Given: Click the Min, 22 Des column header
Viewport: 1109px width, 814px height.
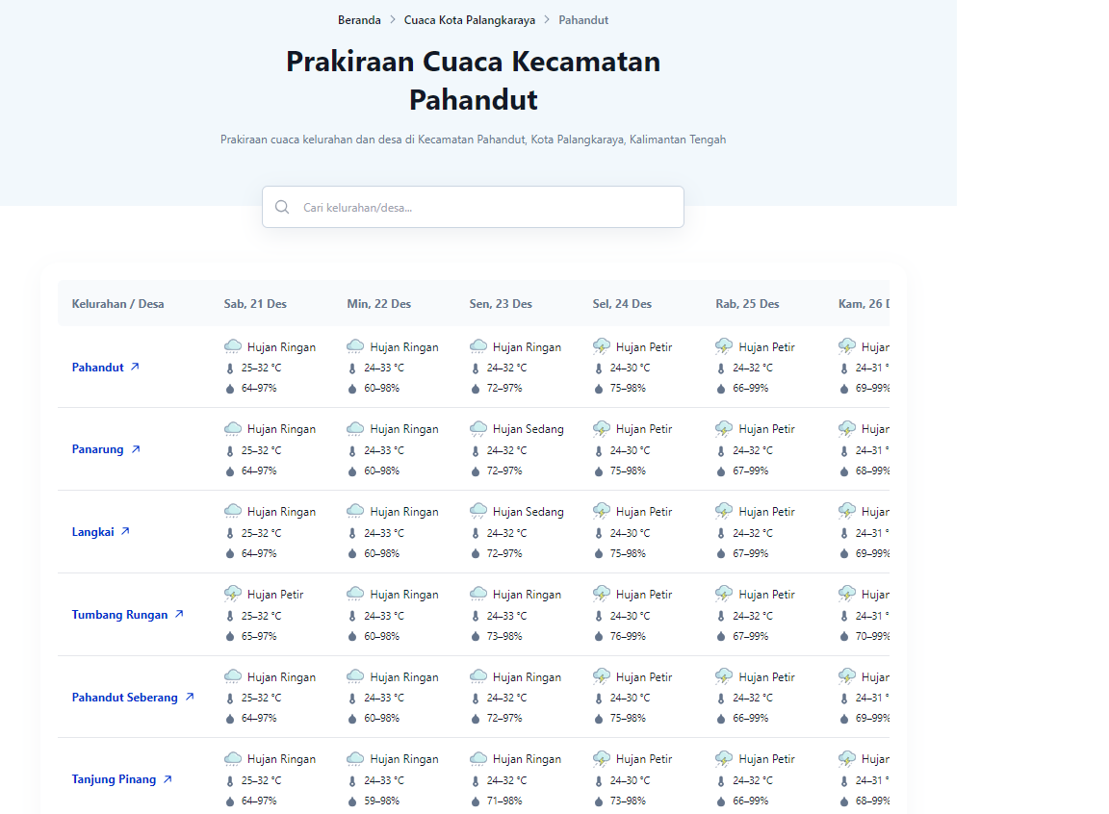Looking at the screenshot, I should pos(378,304).
